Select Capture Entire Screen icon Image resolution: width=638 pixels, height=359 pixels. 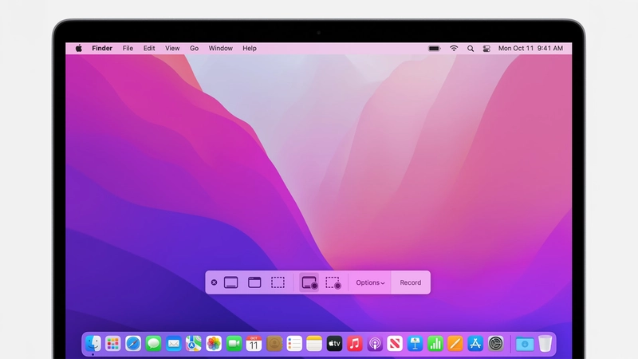pos(230,282)
